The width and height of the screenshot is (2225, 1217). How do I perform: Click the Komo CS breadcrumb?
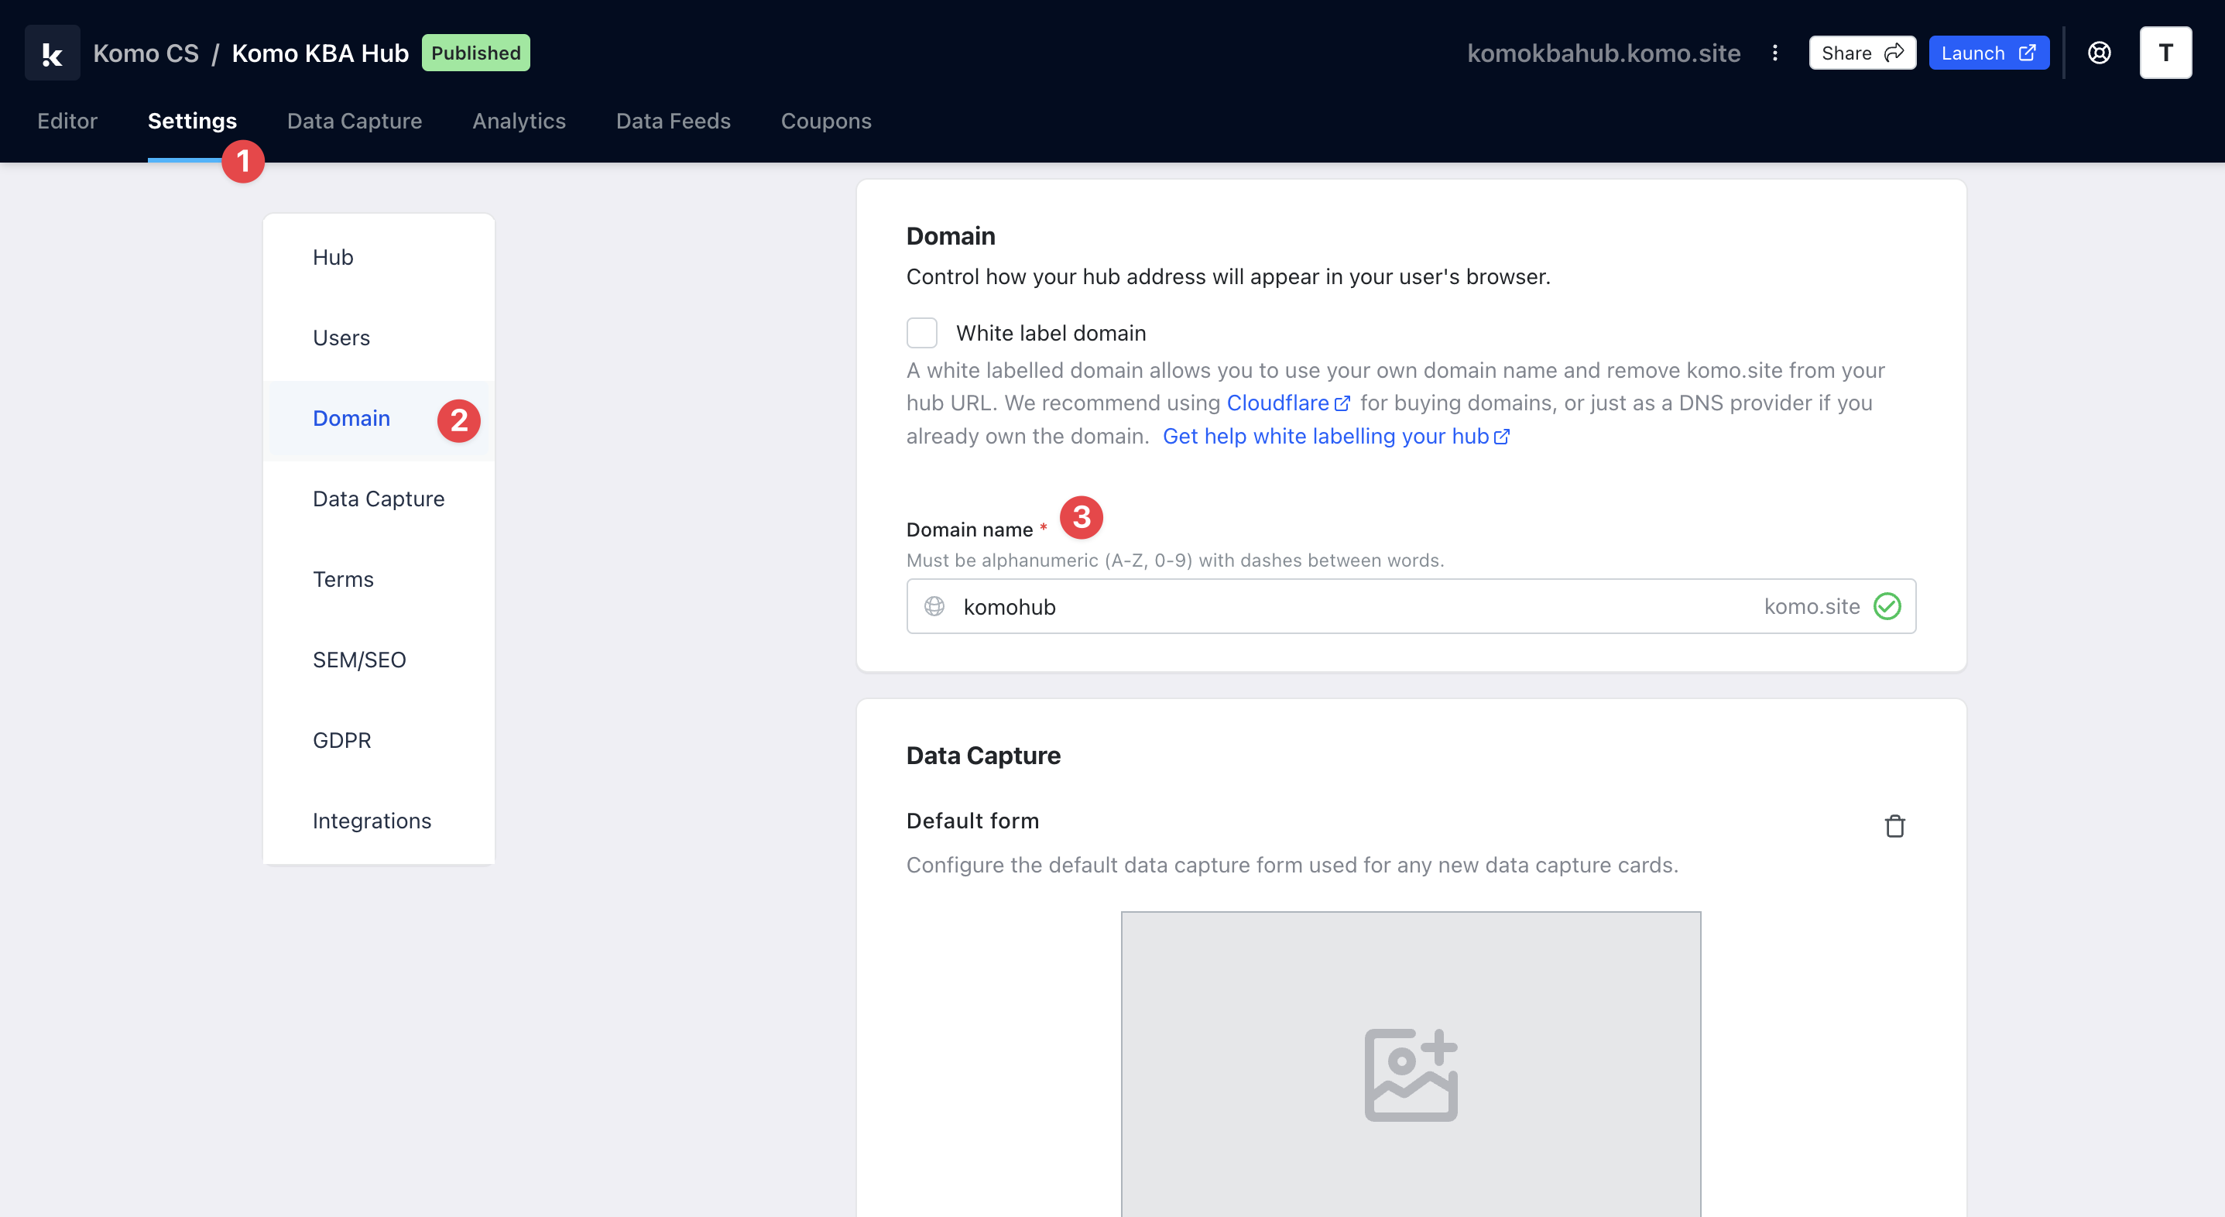[x=145, y=53]
